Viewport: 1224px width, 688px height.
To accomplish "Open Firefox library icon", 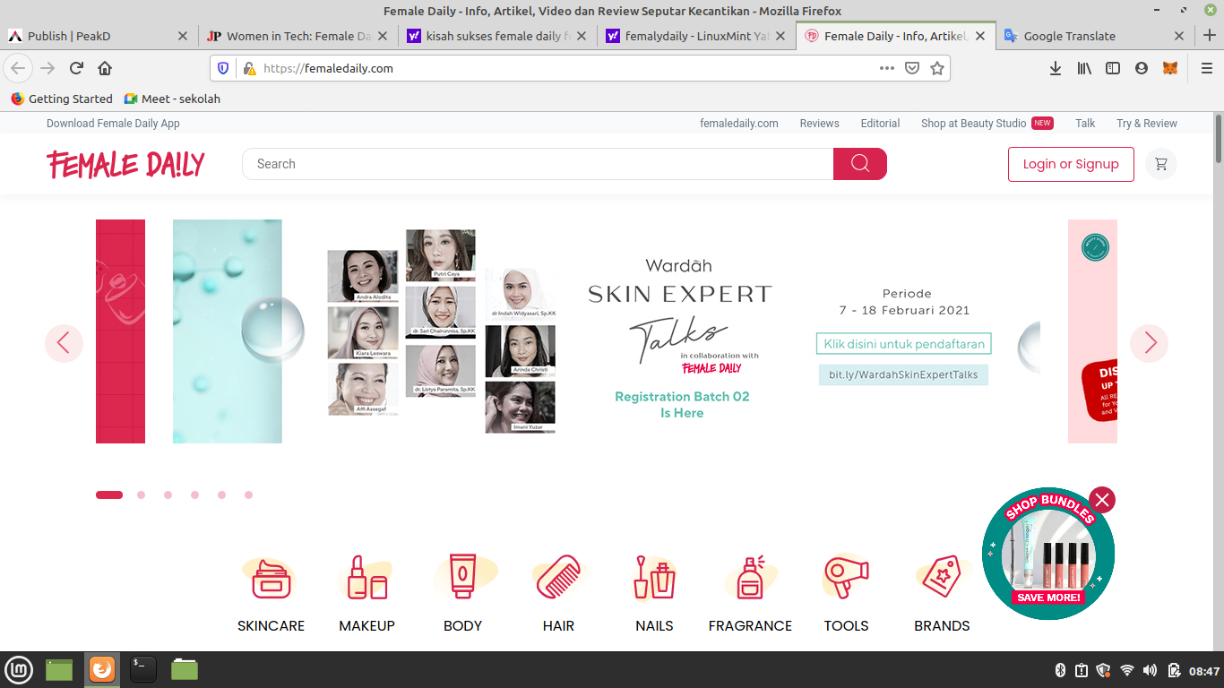I will pyautogui.click(x=1084, y=68).
